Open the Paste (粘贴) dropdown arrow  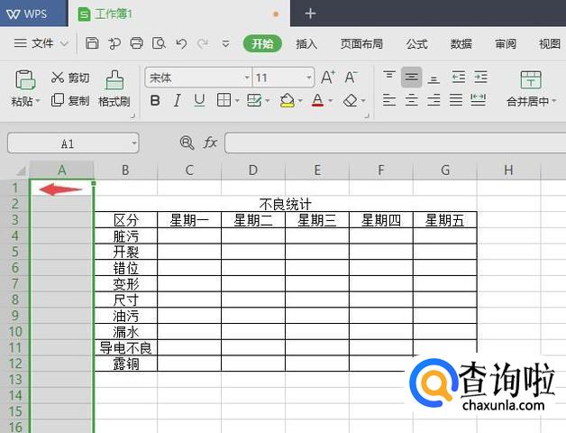coord(38,101)
